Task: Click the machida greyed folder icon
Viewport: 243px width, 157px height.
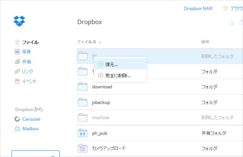Action: pos(83,118)
